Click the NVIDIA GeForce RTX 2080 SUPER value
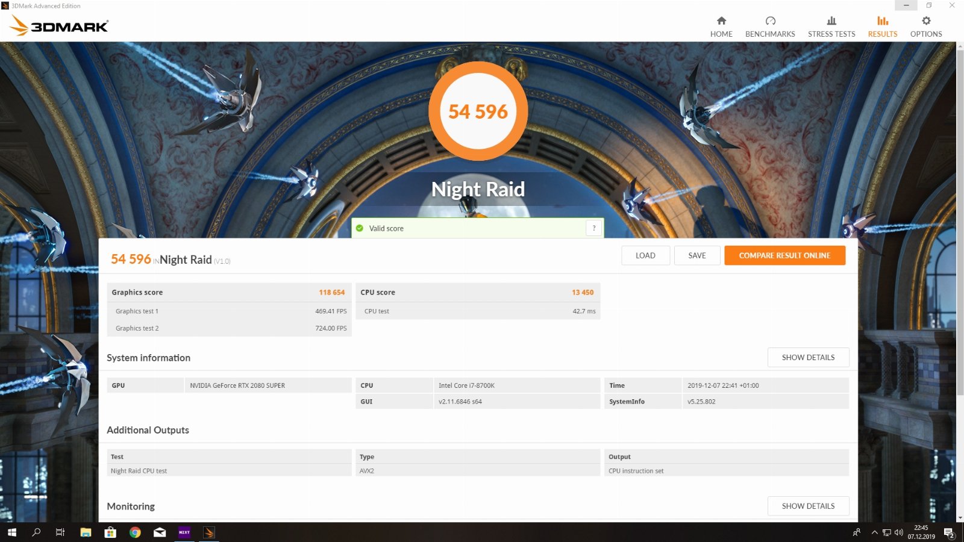The image size is (964, 542). point(237,385)
